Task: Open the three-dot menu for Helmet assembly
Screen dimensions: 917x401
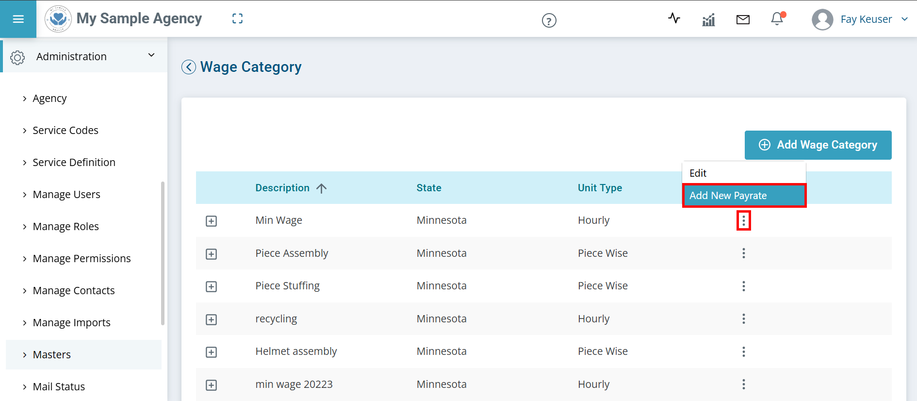Action: tap(743, 351)
